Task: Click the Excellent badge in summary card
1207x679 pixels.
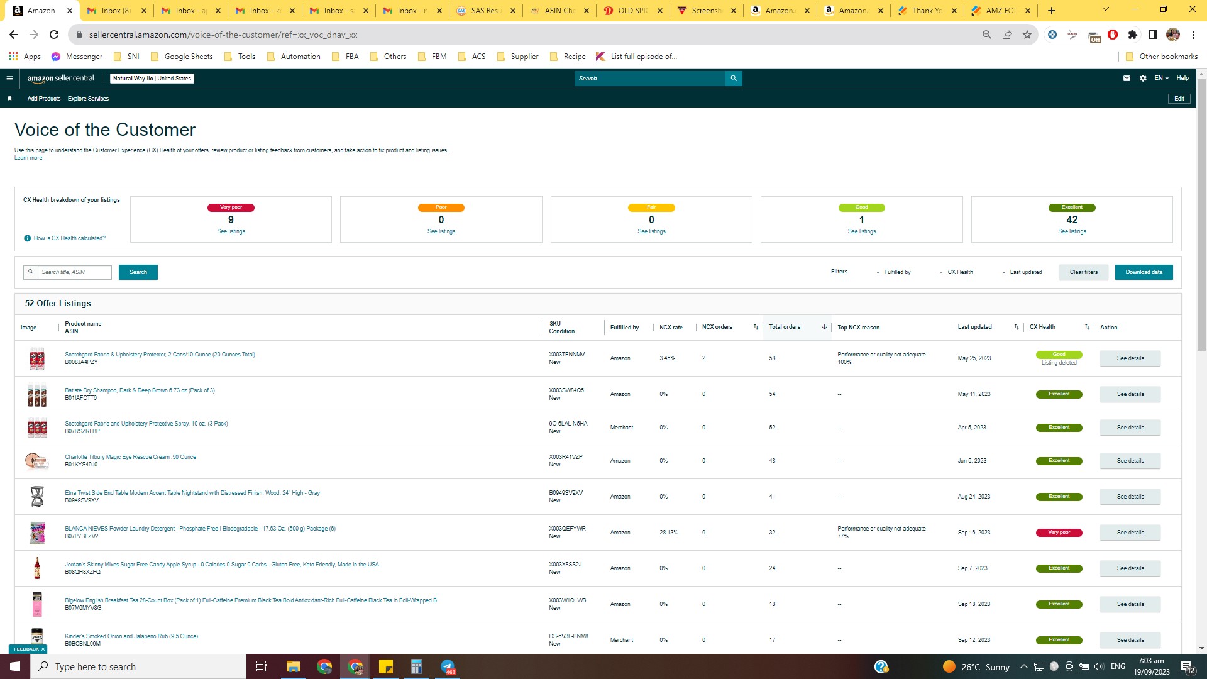Action: 1071,207
